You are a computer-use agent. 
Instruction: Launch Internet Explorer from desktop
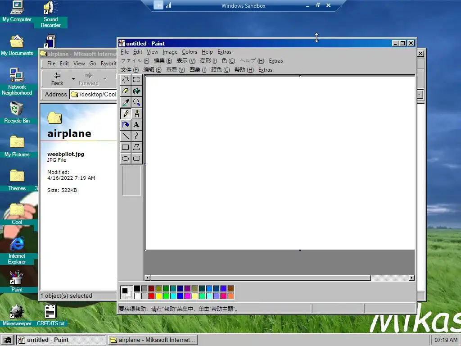coord(17,250)
